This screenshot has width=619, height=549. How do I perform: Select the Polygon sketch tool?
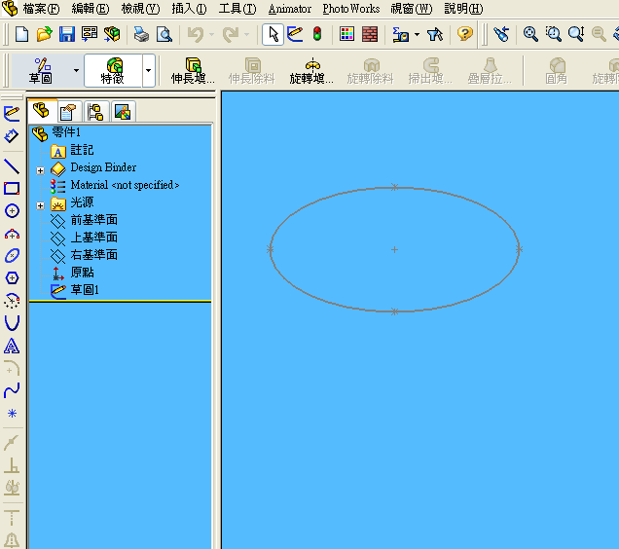(x=12, y=278)
